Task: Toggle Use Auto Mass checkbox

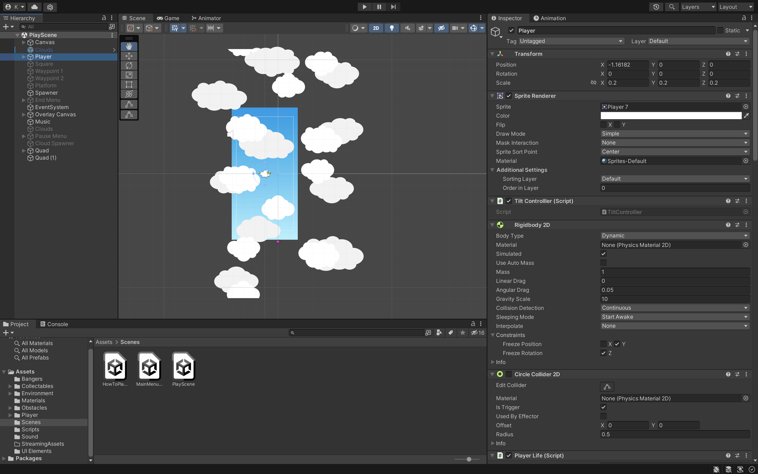Action: 603,263
